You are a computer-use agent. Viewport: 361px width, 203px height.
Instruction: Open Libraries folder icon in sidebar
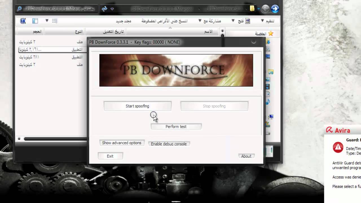point(271,72)
